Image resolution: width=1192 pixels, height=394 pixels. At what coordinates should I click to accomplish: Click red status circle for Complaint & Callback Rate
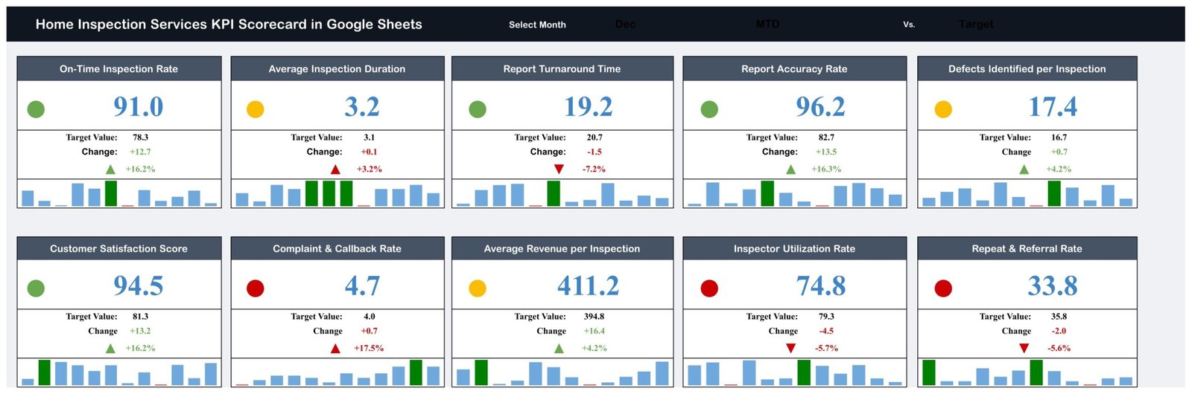(256, 288)
